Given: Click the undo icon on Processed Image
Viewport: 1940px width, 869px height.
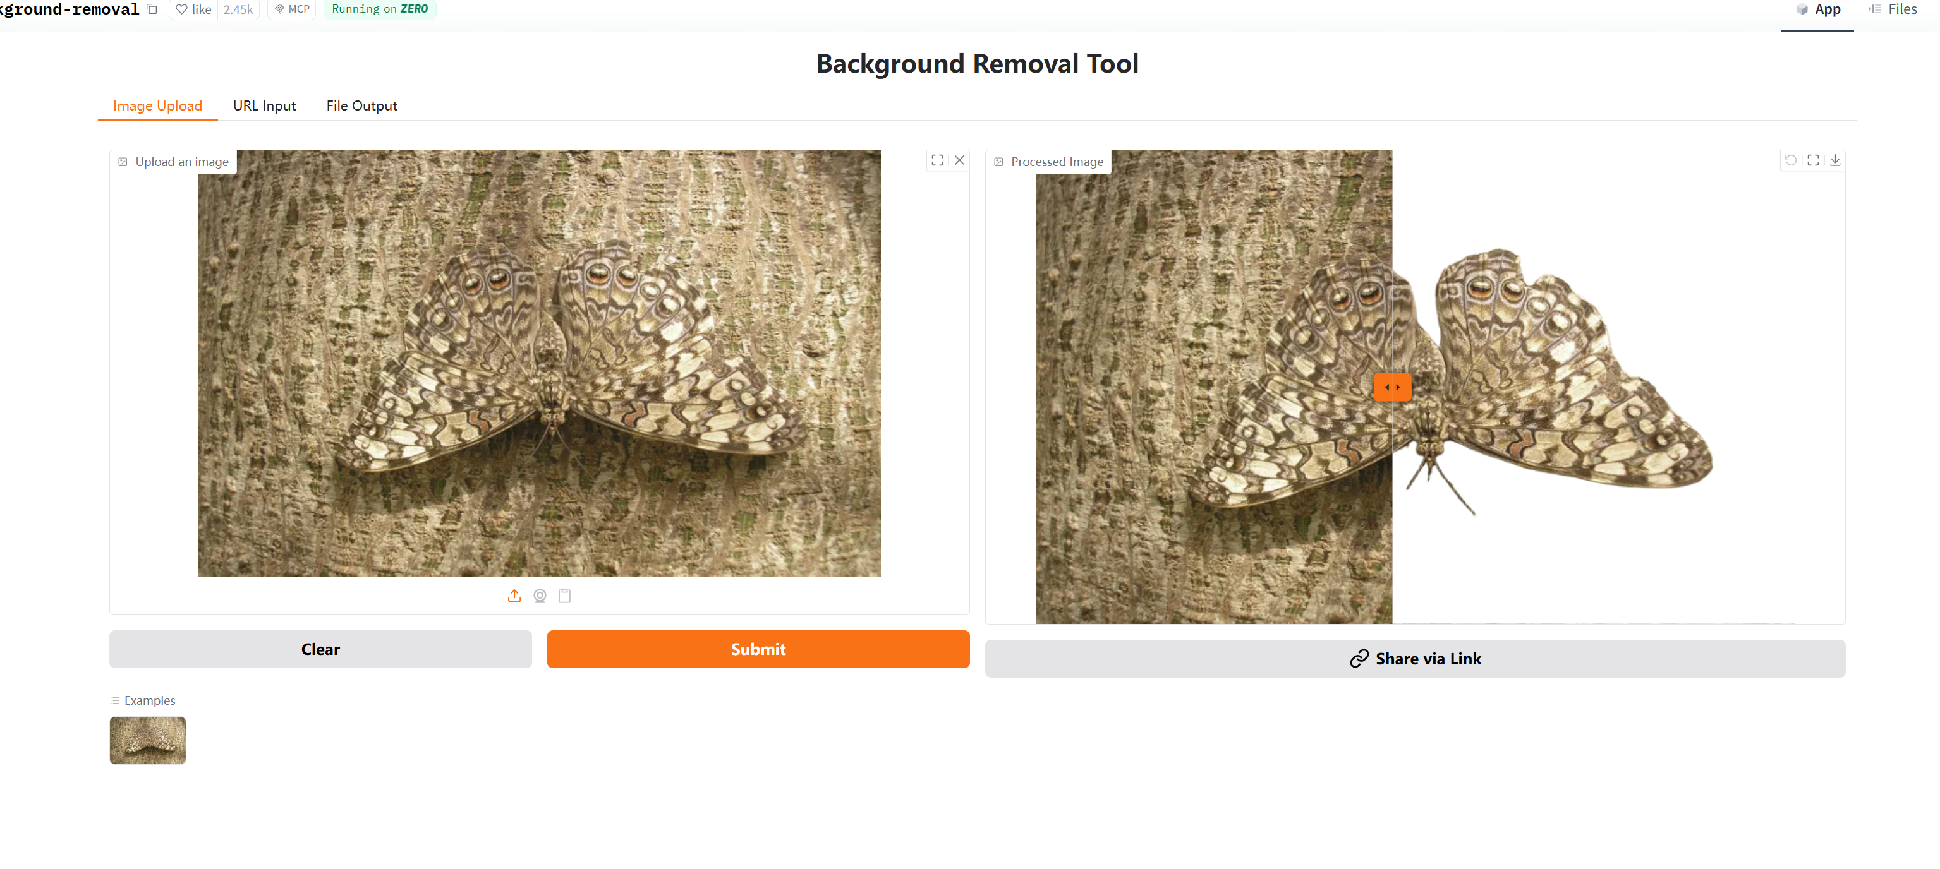Looking at the screenshot, I should 1791,160.
